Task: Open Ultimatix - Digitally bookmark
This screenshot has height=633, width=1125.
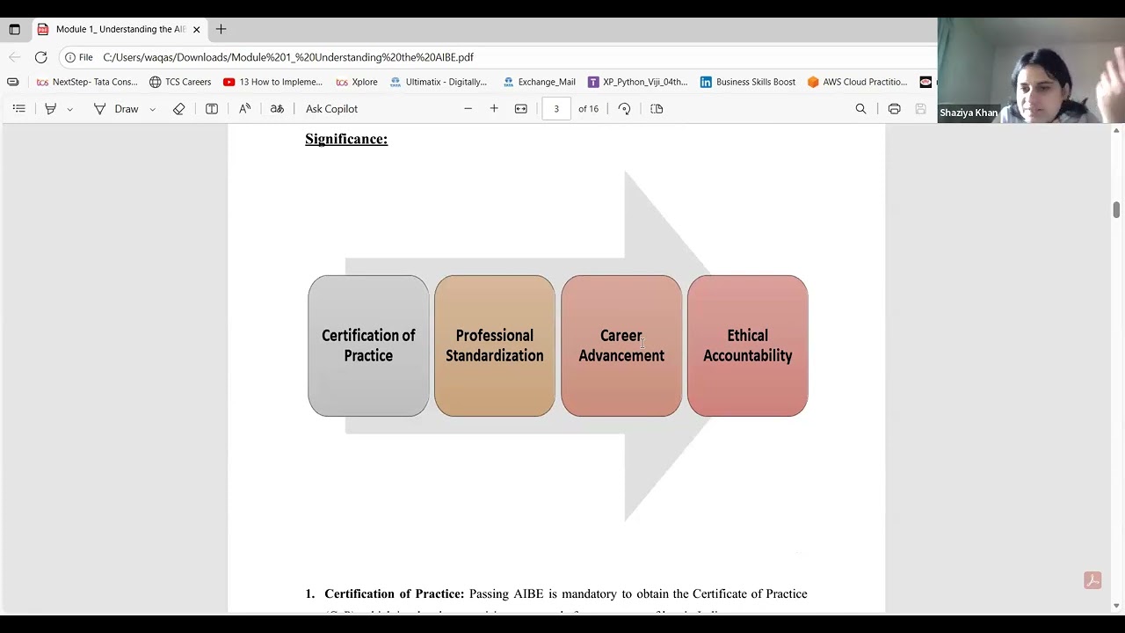Action: click(x=438, y=82)
